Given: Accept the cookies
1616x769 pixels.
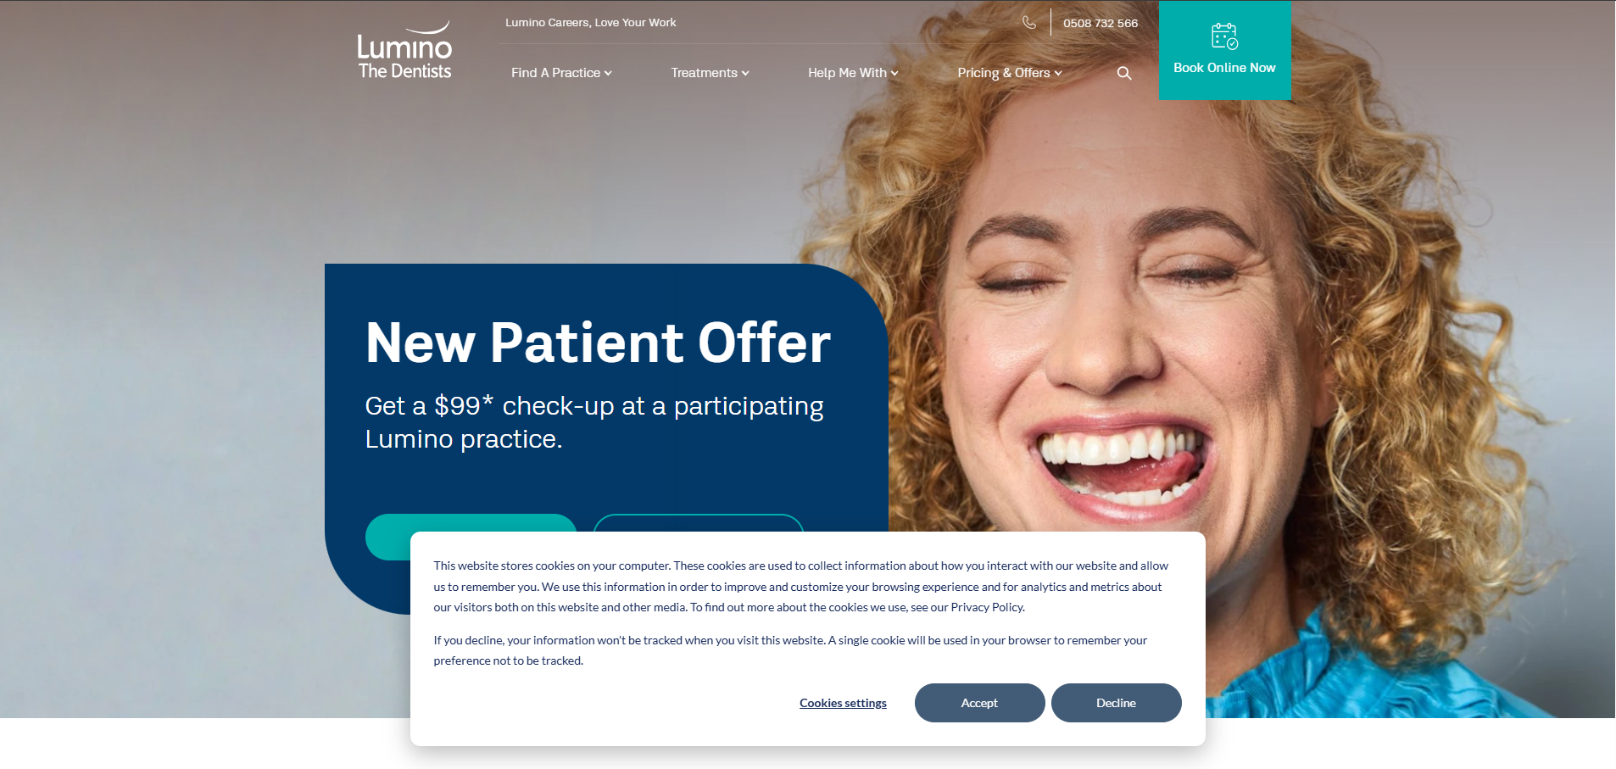Looking at the screenshot, I should point(979,703).
